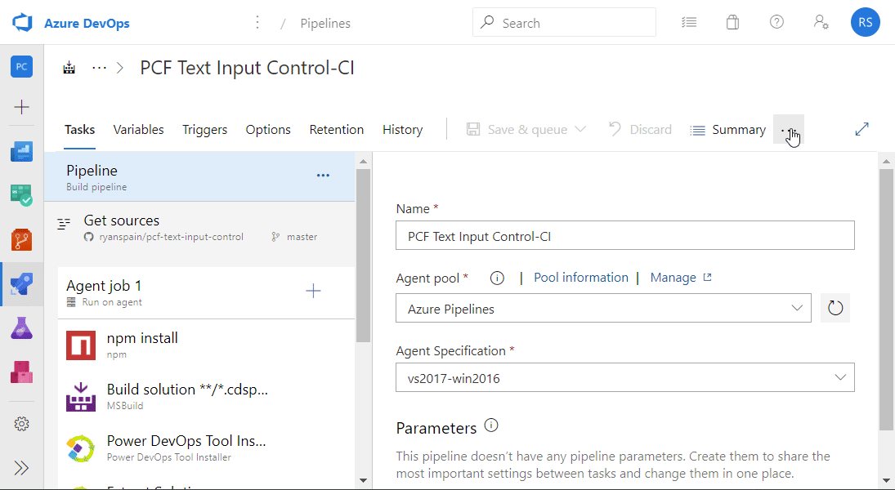Select the Build solution MSBuild task
The width and height of the screenshot is (895, 490).
tap(206, 396)
